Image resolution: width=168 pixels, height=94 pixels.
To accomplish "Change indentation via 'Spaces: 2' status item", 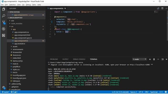I will 134,92.
